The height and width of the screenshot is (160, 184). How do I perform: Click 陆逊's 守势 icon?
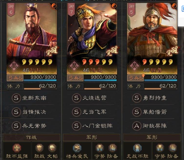pyautogui.click(x=100, y=148)
